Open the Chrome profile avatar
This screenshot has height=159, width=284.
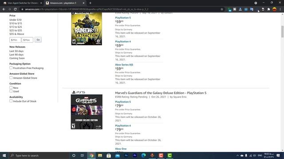pyautogui.click(x=274, y=9)
